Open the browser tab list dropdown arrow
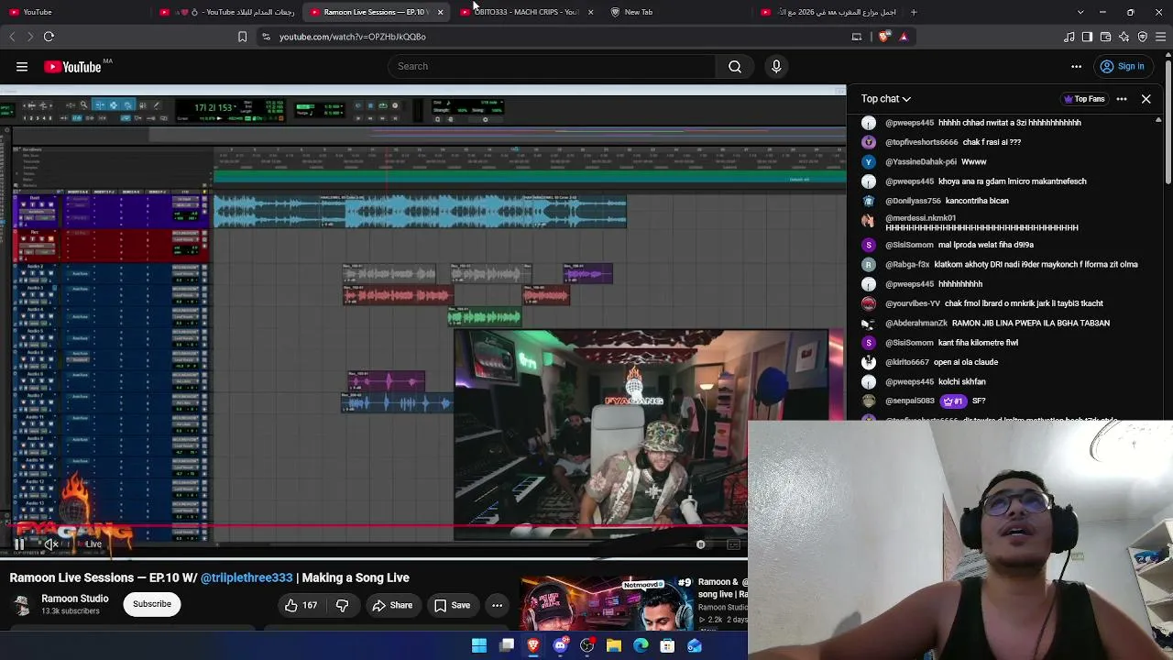Screen dimensions: 1173x660 (x=1080, y=12)
